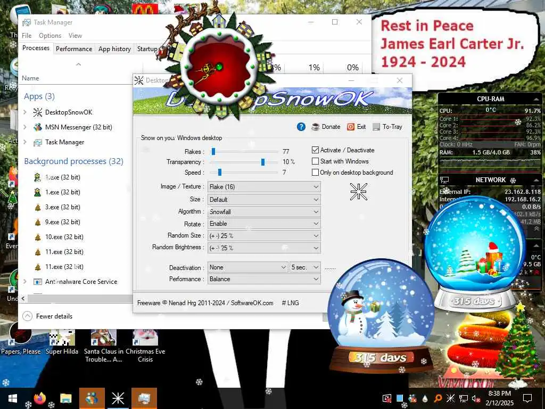Click the orange magnifier tray icon
The width and height of the screenshot is (545, 409).
pos(438,398)
